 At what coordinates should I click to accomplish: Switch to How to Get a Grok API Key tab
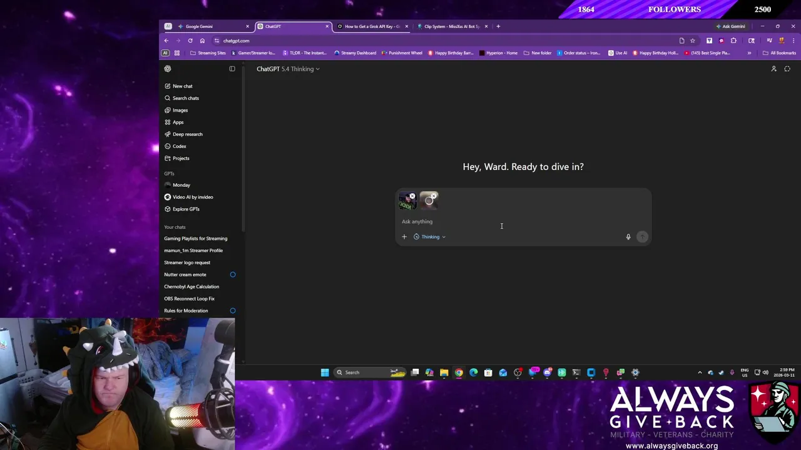click(x=372, y=26)
